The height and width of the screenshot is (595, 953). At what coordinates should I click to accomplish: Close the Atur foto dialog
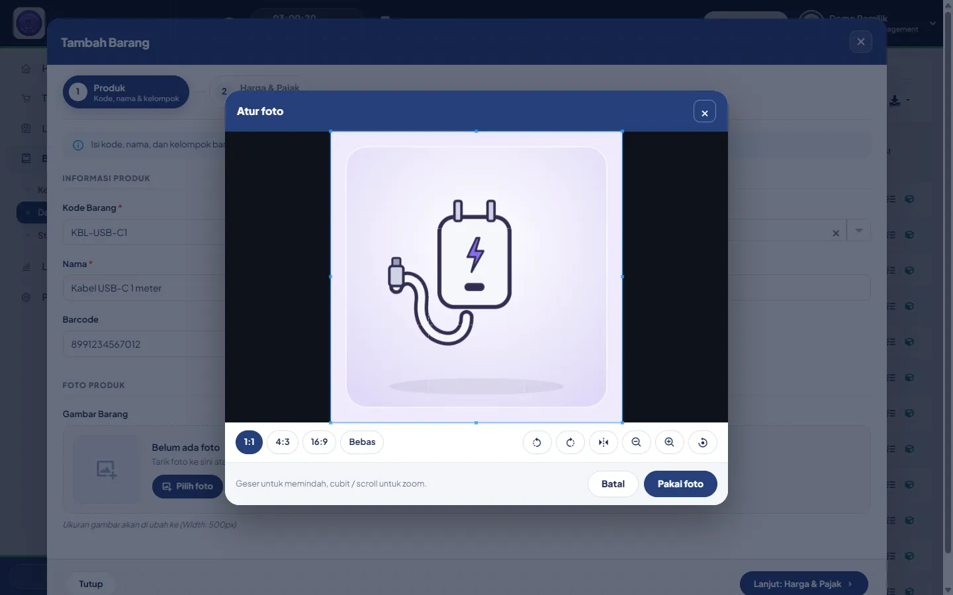coord(705,112)
